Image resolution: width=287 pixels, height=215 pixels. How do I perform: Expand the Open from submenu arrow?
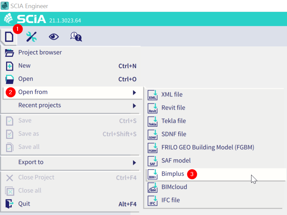[x=134, y=92]
